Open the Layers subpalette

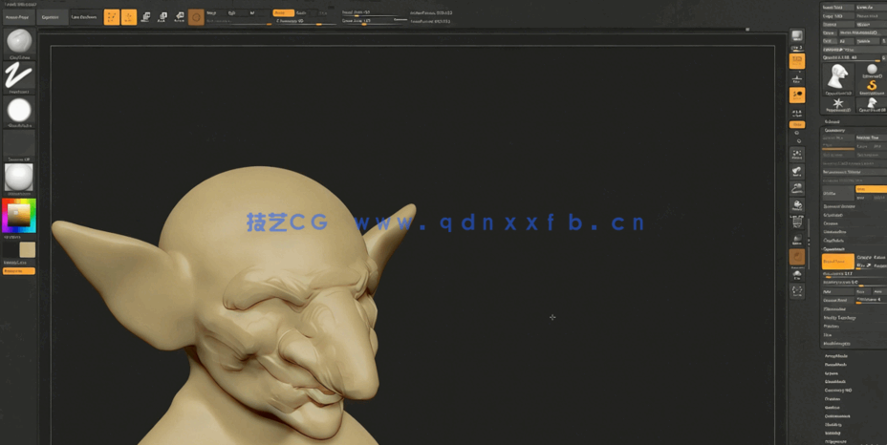(832, 373)
